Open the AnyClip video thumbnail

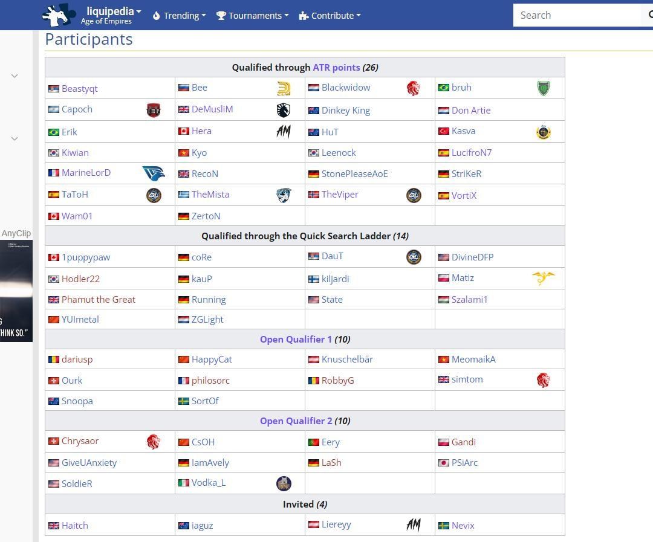click(16, 291)
